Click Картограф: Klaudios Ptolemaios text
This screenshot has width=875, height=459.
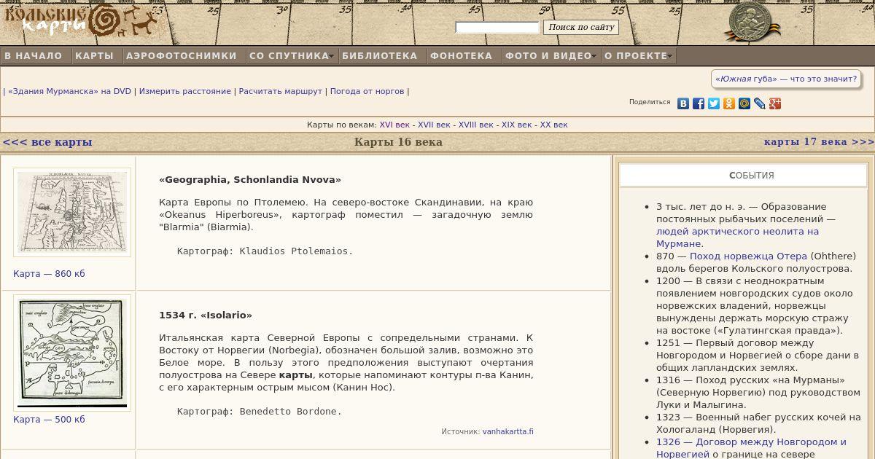pos(265,251)
